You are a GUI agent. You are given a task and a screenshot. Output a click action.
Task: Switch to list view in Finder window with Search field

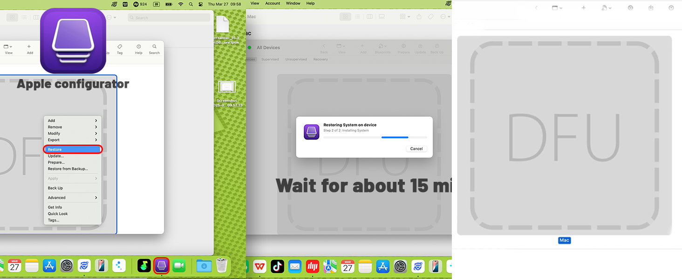pos(24,17)
